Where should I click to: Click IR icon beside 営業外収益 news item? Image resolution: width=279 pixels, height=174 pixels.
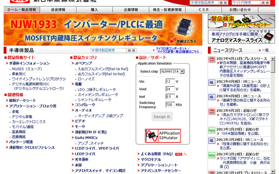point(212,83)
